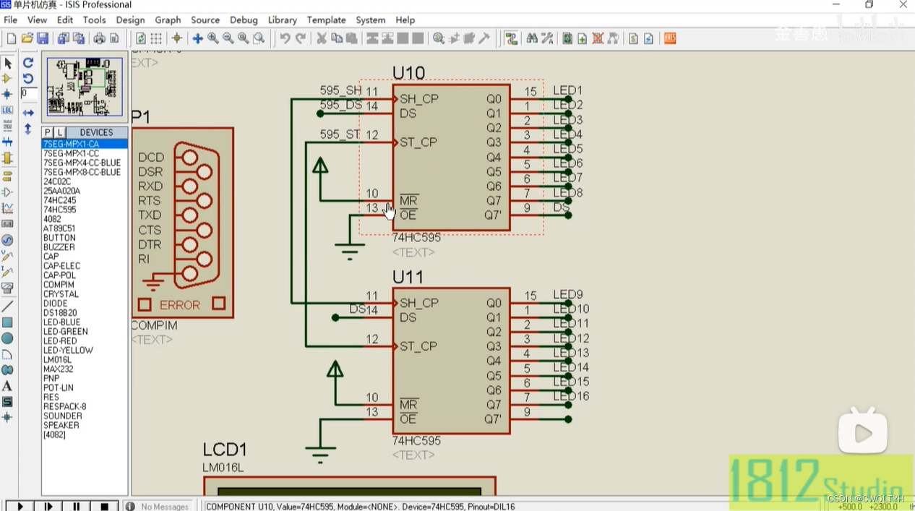Image resolution: width=915 pixels, height=511 pixels.
Task: Open the Tools menu
Action: tap(94, 20)
